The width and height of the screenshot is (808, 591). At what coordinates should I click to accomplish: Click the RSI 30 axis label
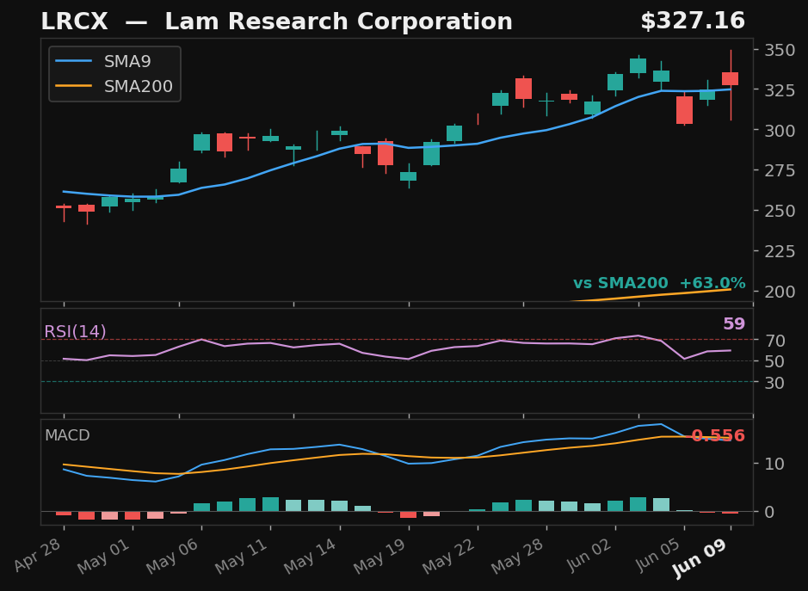(x=774, y=382)
